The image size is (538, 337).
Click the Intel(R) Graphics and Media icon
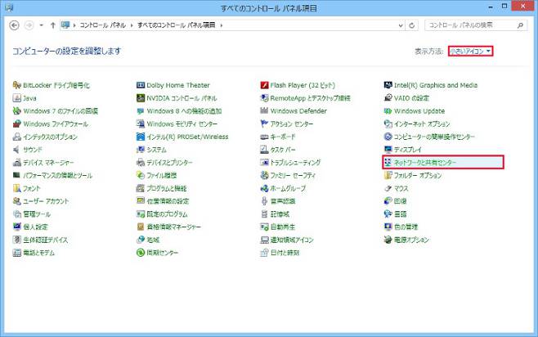(388, 85)
